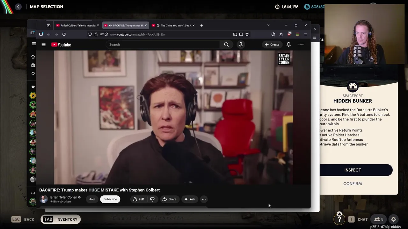408x229 pixels.
Task: Click the Brian Tyler Cohen watermark on video
Action: click(284, 59)
